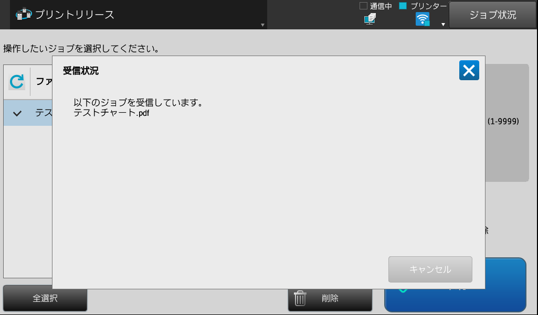This screenshot has height=315, width=538.
Task: Tap the 削除 delete button
Action: click(330, 300)
